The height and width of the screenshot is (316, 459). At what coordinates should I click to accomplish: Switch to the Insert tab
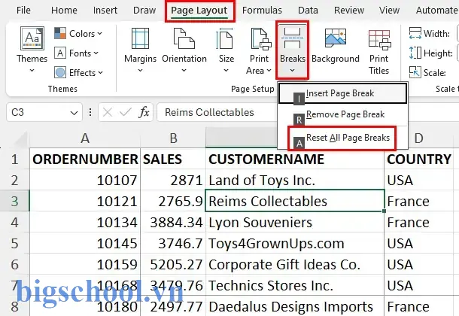(105, 11)
